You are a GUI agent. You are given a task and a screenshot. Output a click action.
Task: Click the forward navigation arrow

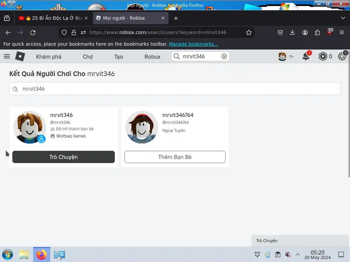pos(21,32)
